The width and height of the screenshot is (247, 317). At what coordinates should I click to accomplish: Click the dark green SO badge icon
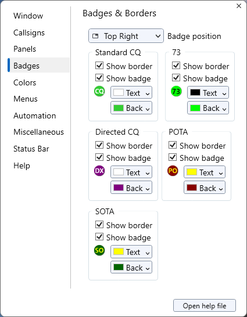(99, 250)
